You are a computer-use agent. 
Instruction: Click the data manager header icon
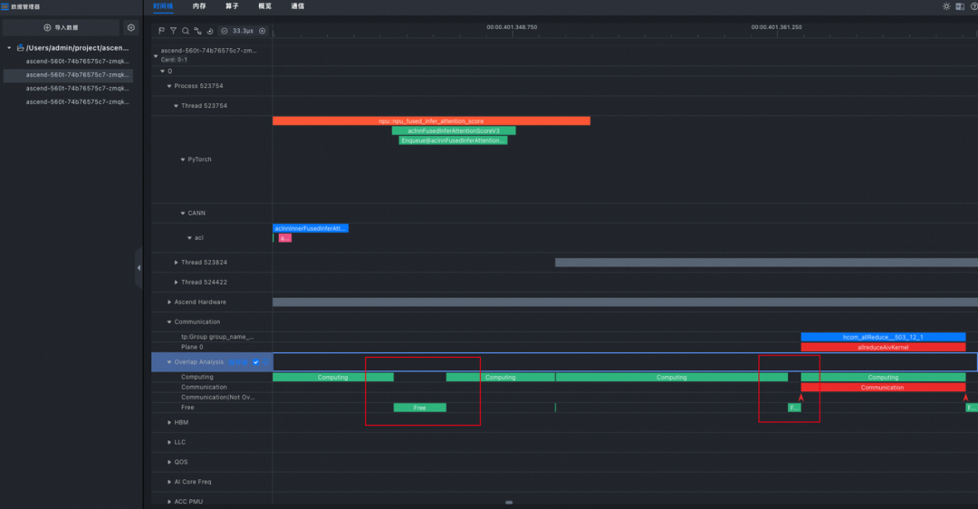5,6
